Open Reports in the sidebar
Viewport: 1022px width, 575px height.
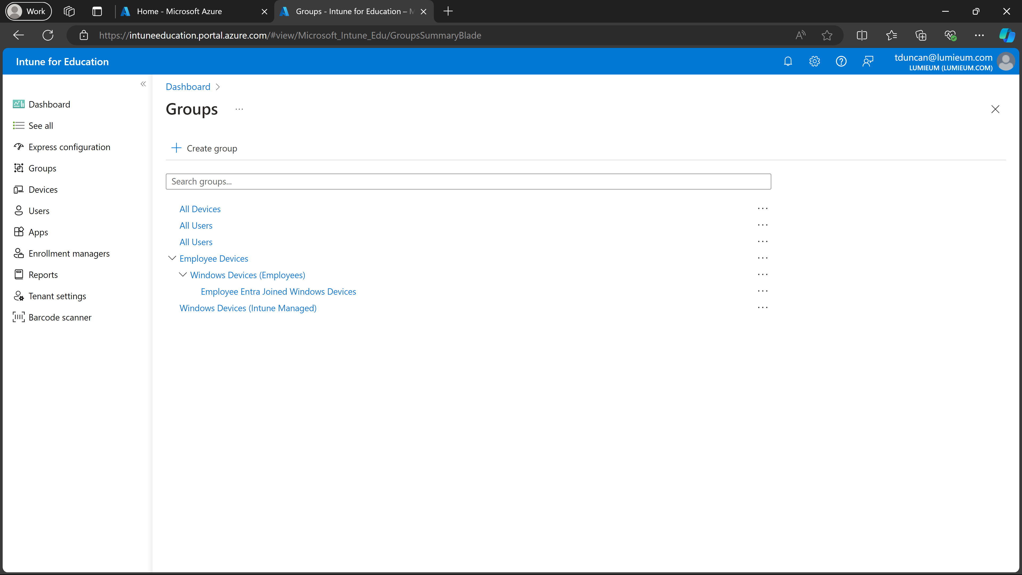pyautogui.click(x=35, y=275)
